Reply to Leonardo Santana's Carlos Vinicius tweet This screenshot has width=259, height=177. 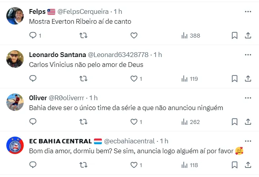point(33,79)
